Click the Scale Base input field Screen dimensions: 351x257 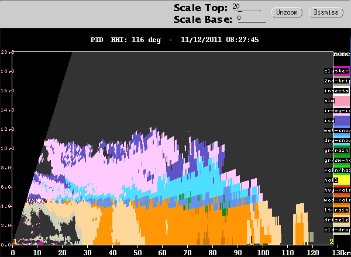251,19
